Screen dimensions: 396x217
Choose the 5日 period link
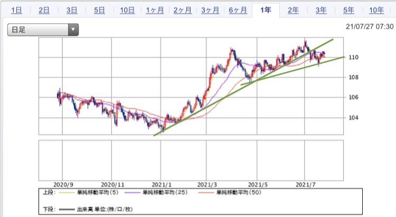pos(99,10)
